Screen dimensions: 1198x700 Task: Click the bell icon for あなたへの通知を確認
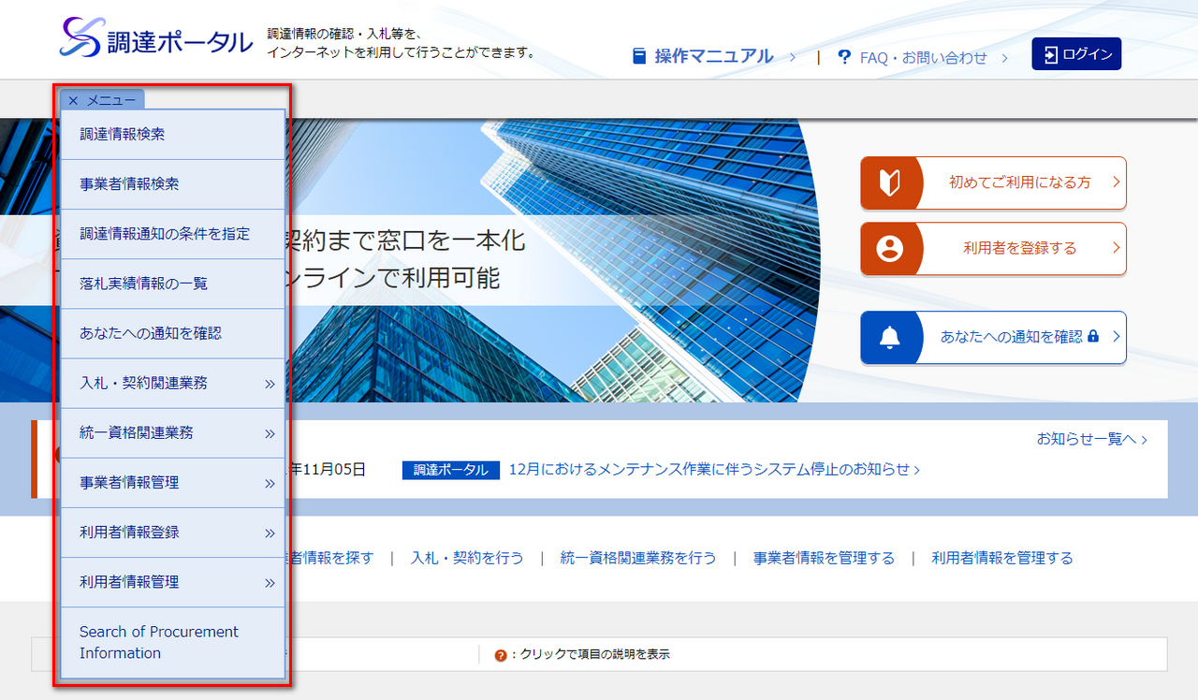tap(890, 338)
